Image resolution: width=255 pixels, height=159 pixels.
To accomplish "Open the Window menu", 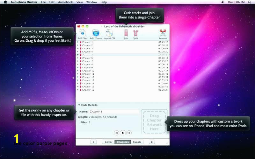I will pyautogui.click(x=91, y=2).
